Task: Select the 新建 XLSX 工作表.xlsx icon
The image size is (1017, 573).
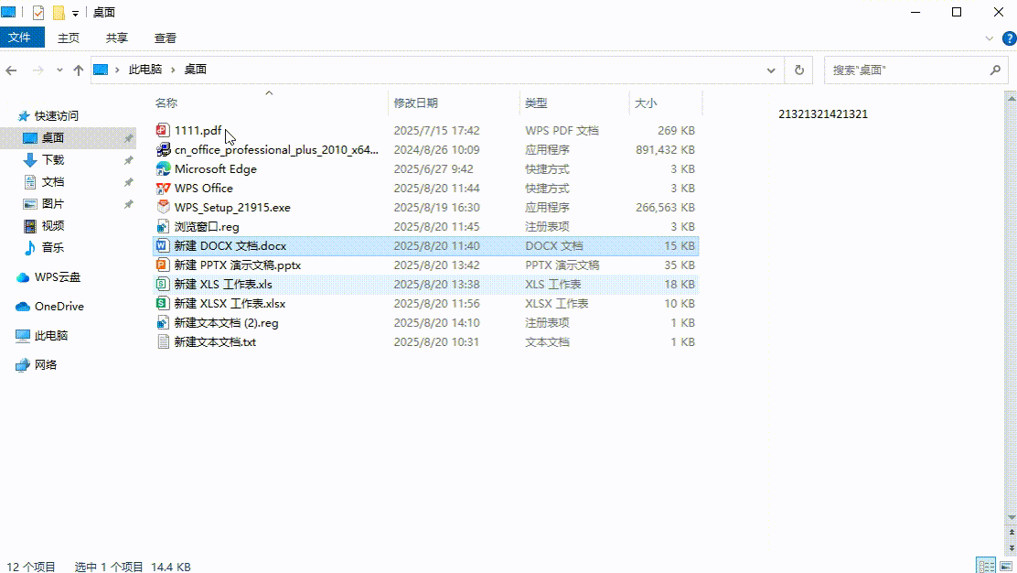Action: tap(163, 304)
